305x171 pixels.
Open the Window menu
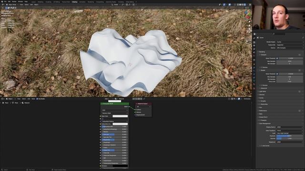[x=20, y=1]
